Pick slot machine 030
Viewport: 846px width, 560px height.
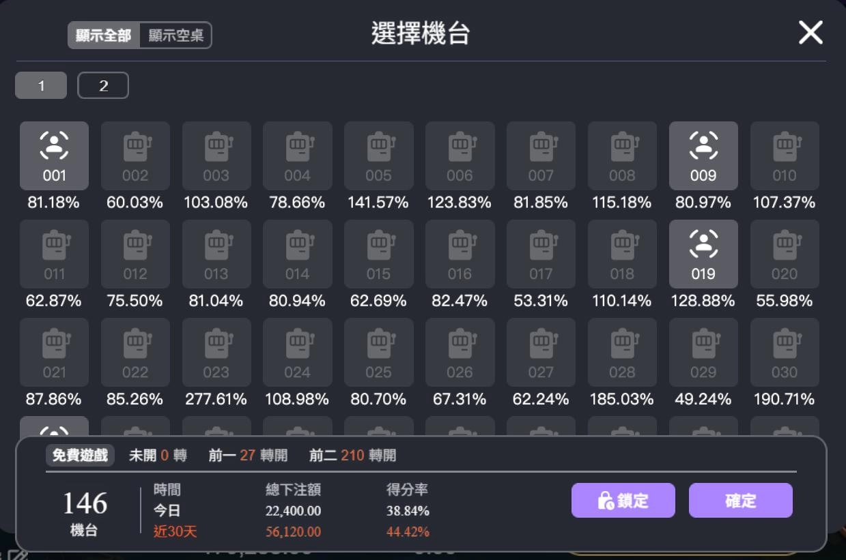[x=785, y=352]
